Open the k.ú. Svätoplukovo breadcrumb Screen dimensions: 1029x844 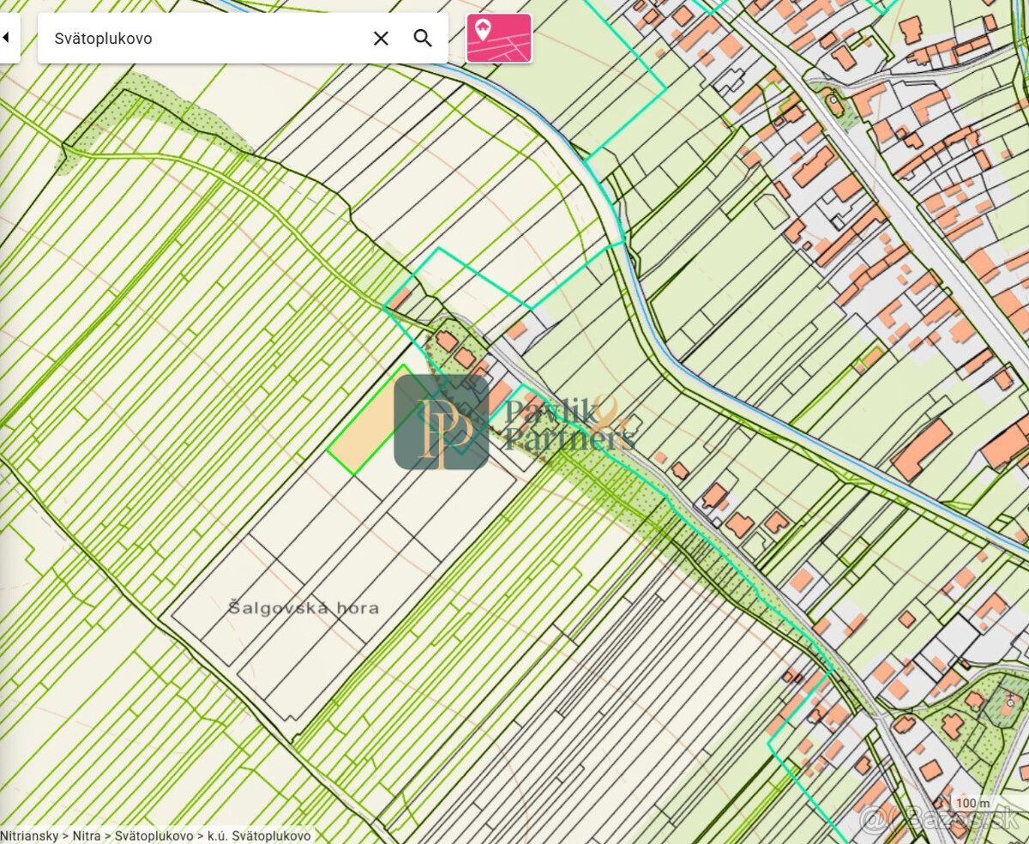(258, 835)
